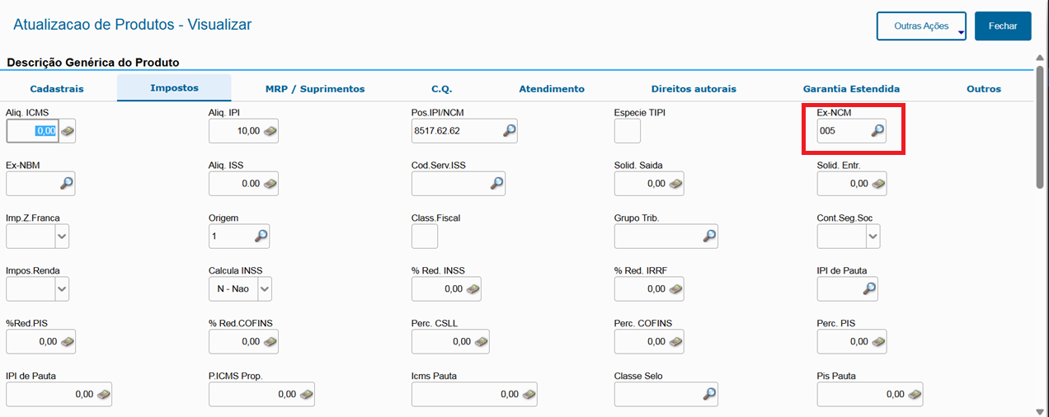Click Pos.IPI/NCM value 8517.62.62
Image resolution: width=1049 pixels, height=417 pixels.
click(437, 131)
